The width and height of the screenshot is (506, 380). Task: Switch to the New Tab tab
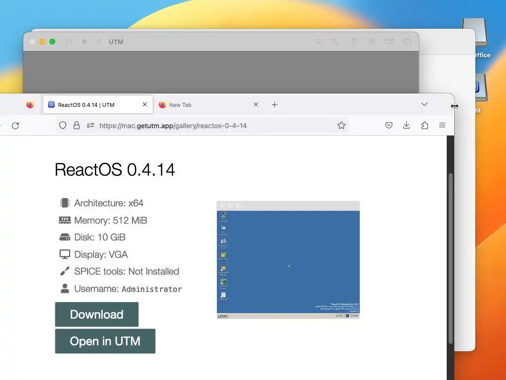[x=209, y=105]
